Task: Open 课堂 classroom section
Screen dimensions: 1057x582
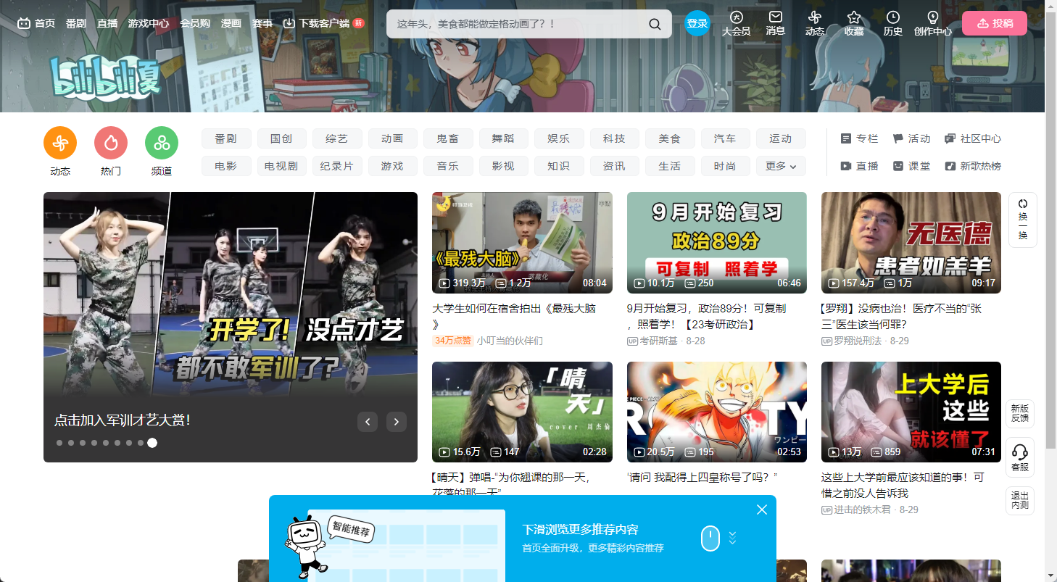Action: coord(911,166)
